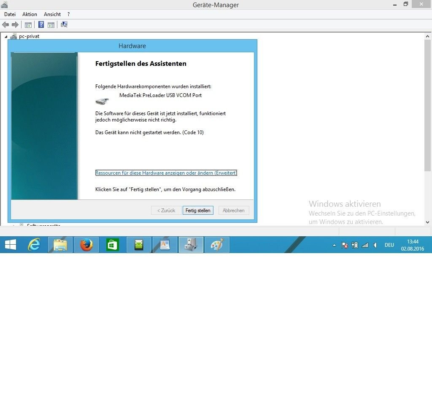Toggle the console tree pane toolbar icon

click(x=28, y=25)
